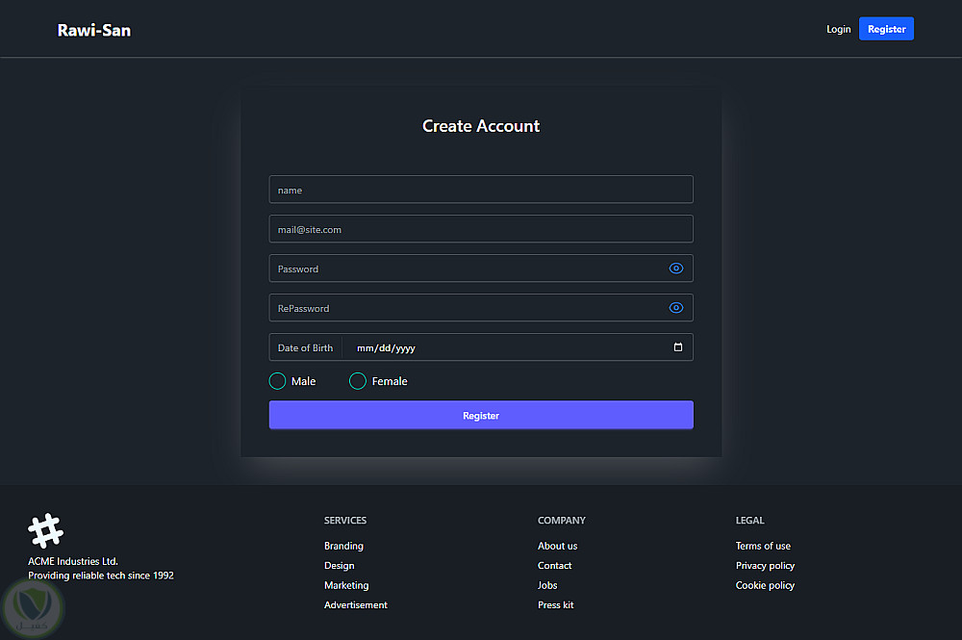
Task: Select the Female radio button
Action: [x=358, y=381]
